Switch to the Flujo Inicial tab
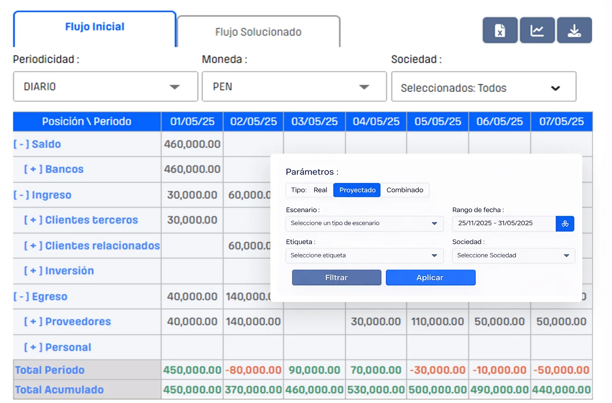This screenshot has height=403, width=612. 95,27
